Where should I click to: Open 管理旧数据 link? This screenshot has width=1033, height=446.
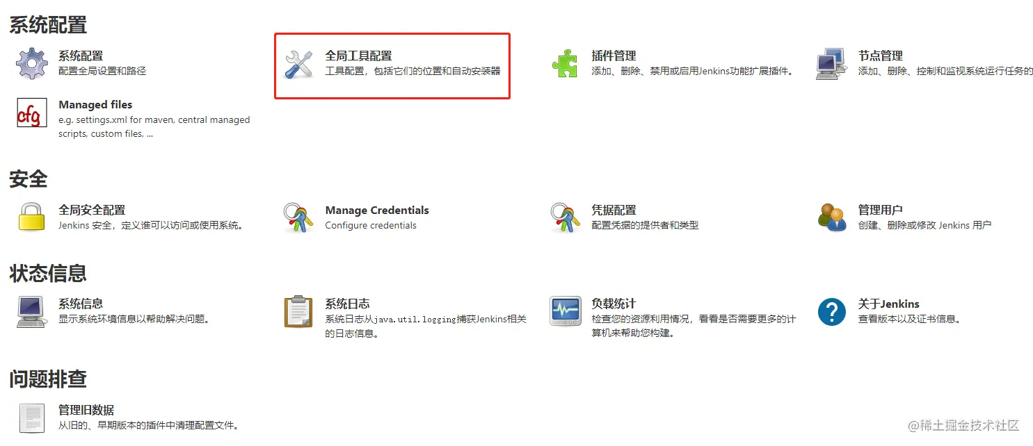pos(86,410)
